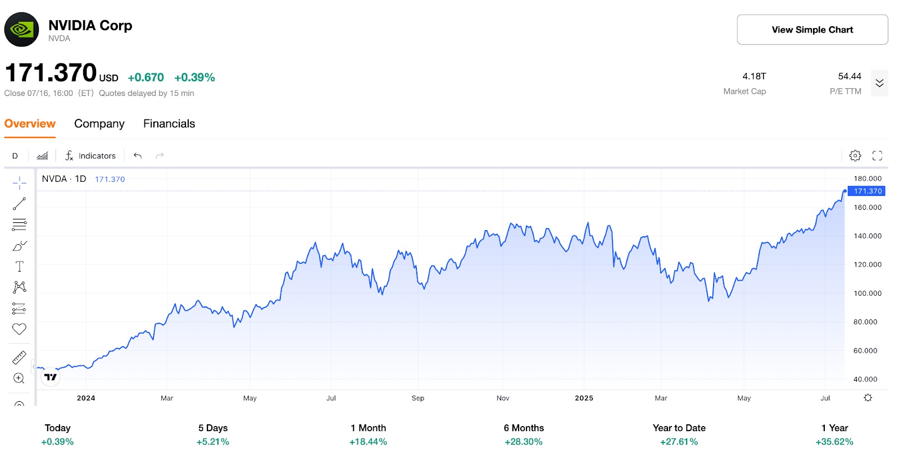This screenshot has width=899, height=458.
Task: Click the heart favorite icon
Action: click(x=19, y=329)
